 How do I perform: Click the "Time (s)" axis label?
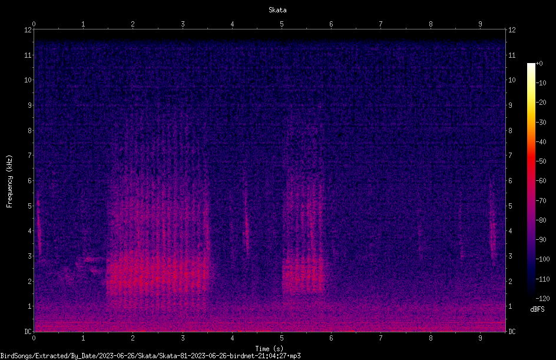(x=269, y=349)
